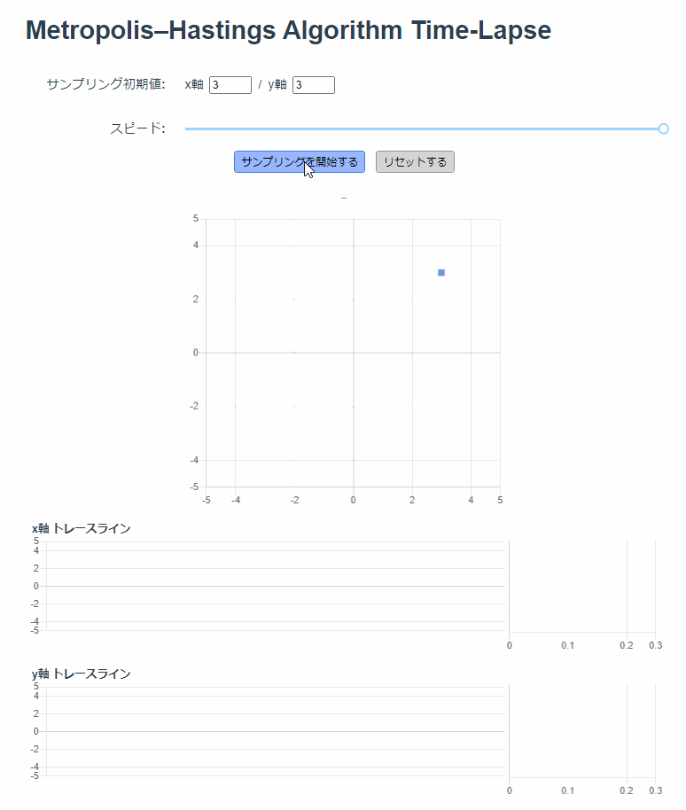Click inside the x軸 initial value field

(229, 84)
